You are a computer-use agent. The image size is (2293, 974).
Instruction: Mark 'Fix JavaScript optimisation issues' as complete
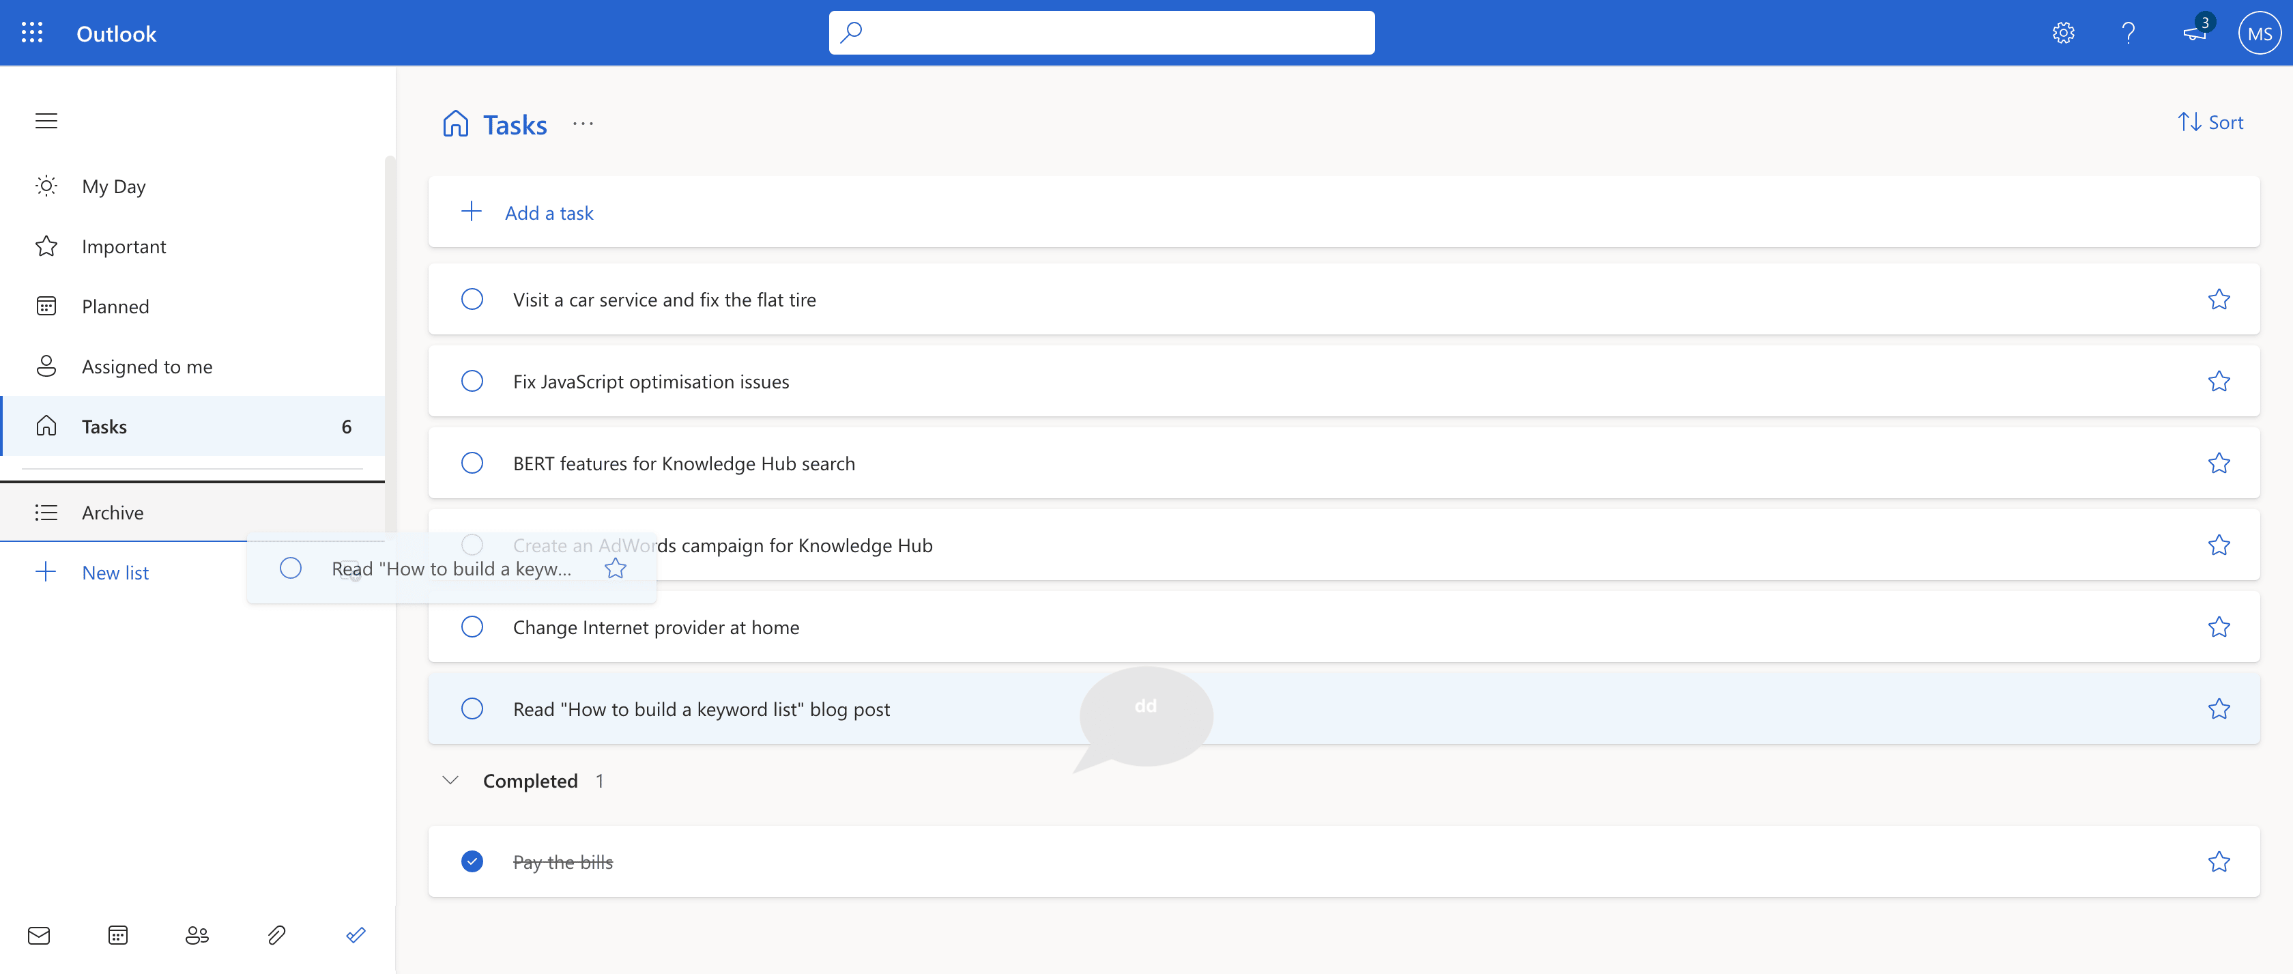[472, 381]
